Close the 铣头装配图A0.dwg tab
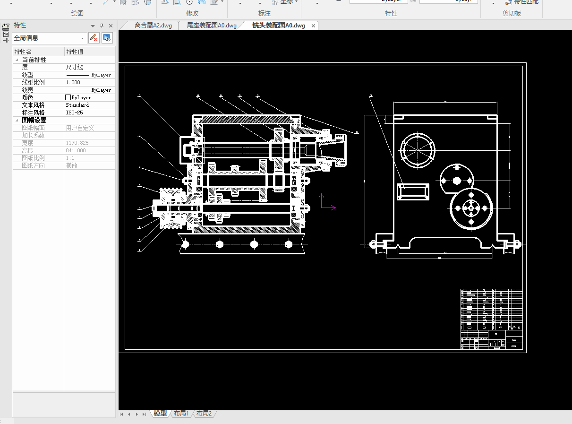 (313, 26)
